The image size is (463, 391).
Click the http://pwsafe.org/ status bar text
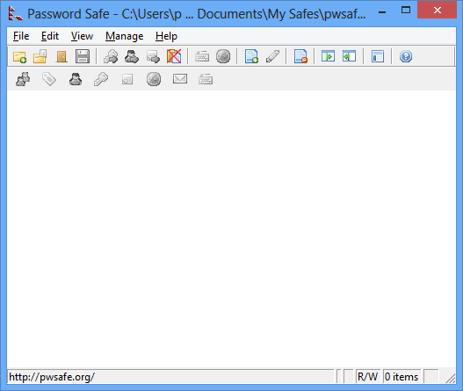tap(52, 377)
